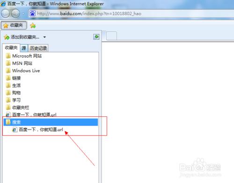Open the 收藏夹 favorites button in toolbar
The height and width of the screenshot is (183, 234).
[14, 25]
